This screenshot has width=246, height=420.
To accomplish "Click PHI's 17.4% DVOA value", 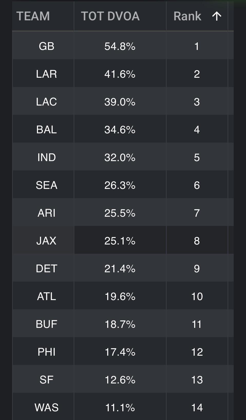I will tap(120, 352).
